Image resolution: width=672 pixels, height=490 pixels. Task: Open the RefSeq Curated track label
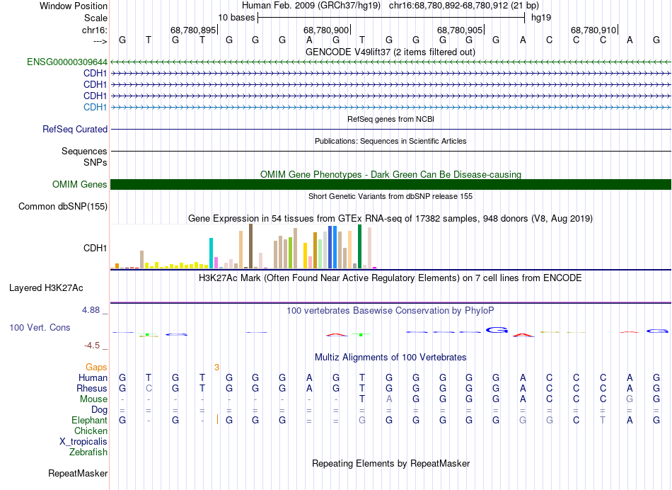pos(75,130)
